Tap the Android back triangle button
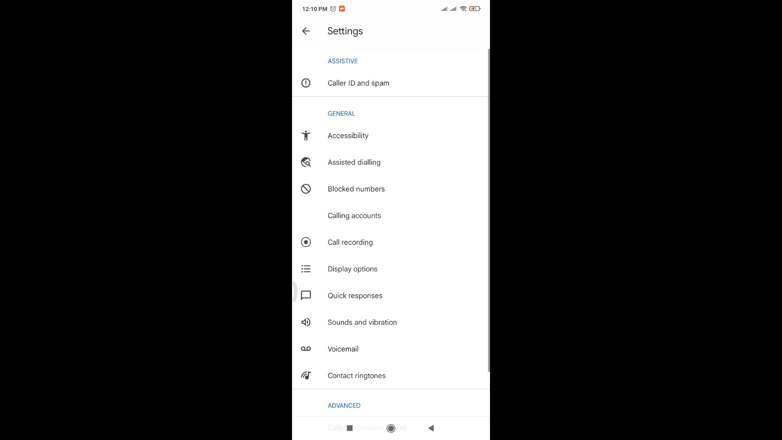 tap(431, 428)
